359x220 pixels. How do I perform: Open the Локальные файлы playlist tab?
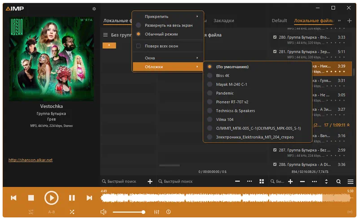(314, 21)
